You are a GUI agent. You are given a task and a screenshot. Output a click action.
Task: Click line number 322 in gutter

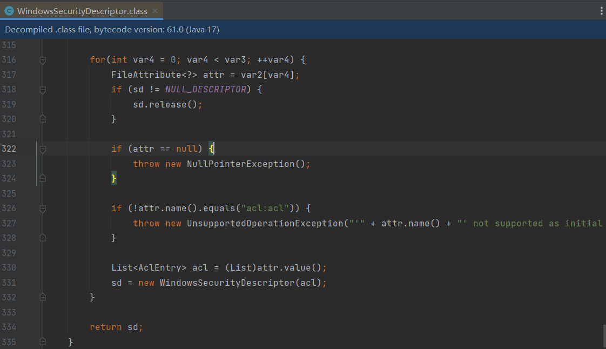coord(9,149)
